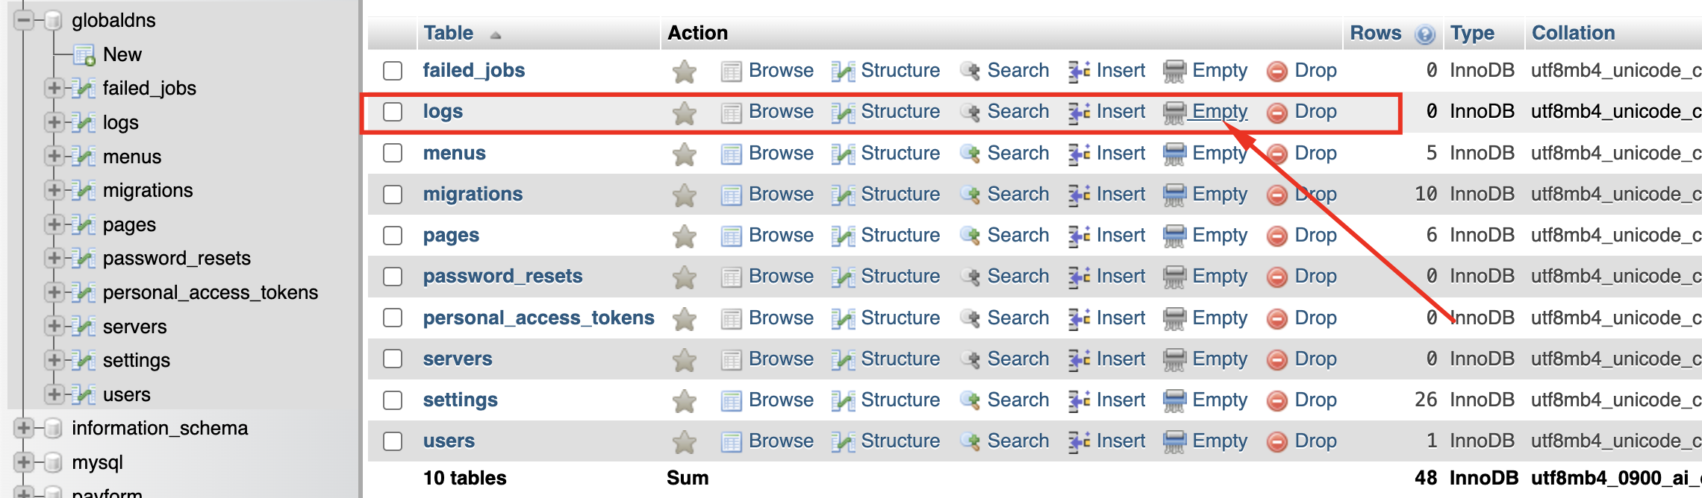Sort tables by Collation column header
The image size is (1702, 498).
coord(1573,34)
